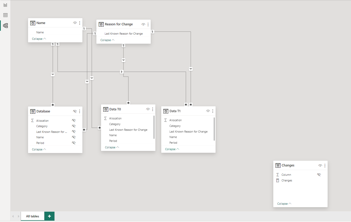Select sigma icon beside Data T0 Allocation
The height and width of the screenshot is (222, 351).
(105, 118)
